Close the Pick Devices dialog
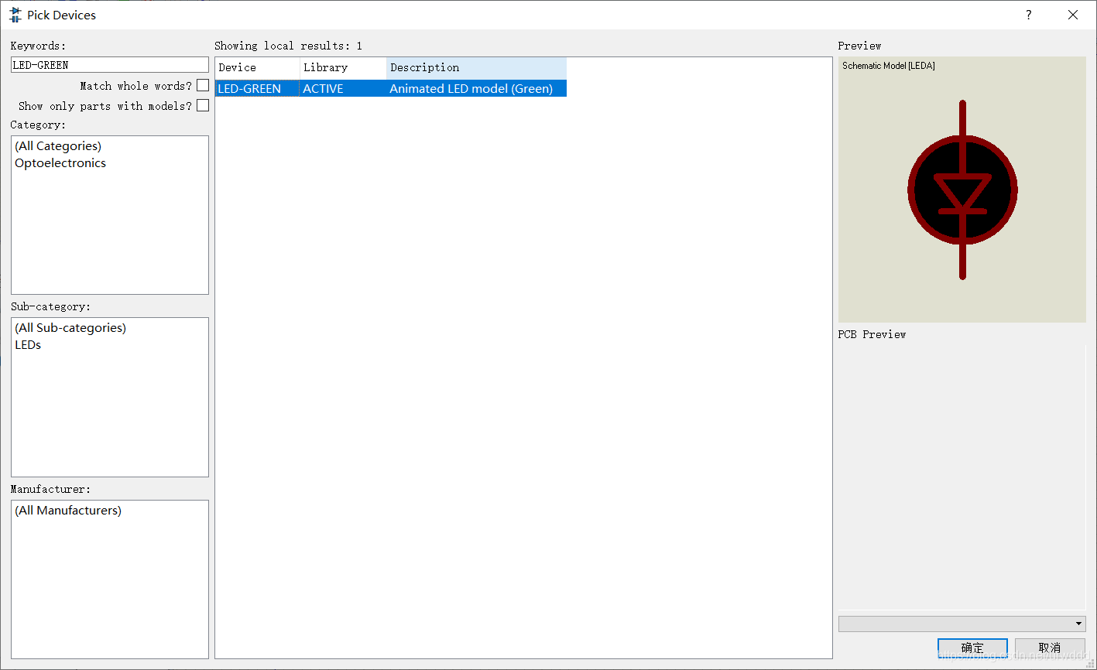1097x670 pixels. pyautogui.click(x=1073, y=15)
